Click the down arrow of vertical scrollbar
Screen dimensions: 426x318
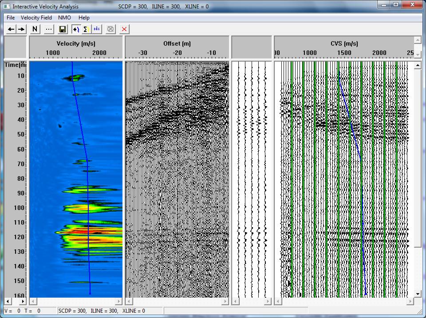click(x=418, y=294)
